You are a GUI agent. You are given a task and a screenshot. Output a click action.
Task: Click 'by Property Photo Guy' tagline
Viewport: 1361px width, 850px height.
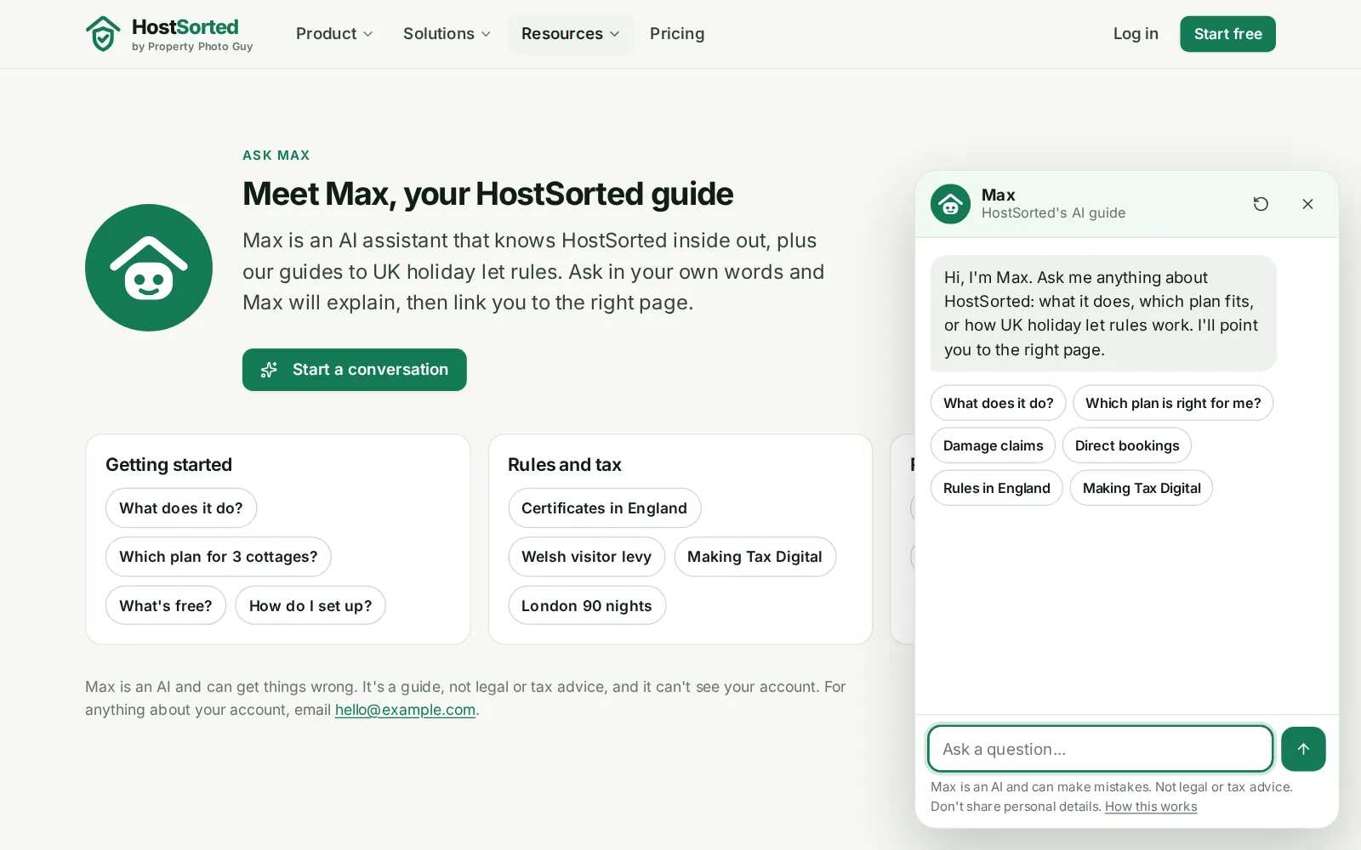tap(192, 47)
